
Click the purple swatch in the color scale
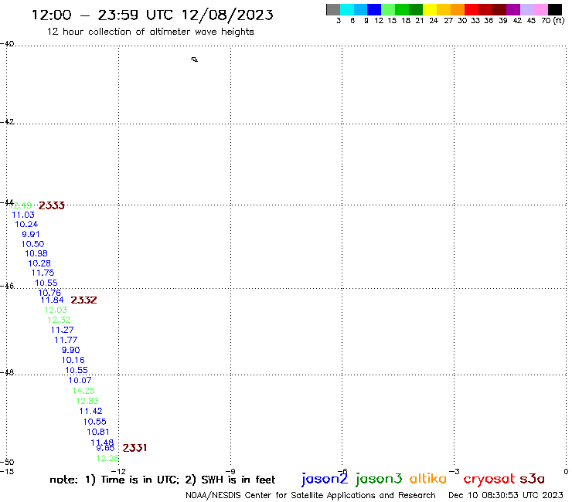point(513,9)
